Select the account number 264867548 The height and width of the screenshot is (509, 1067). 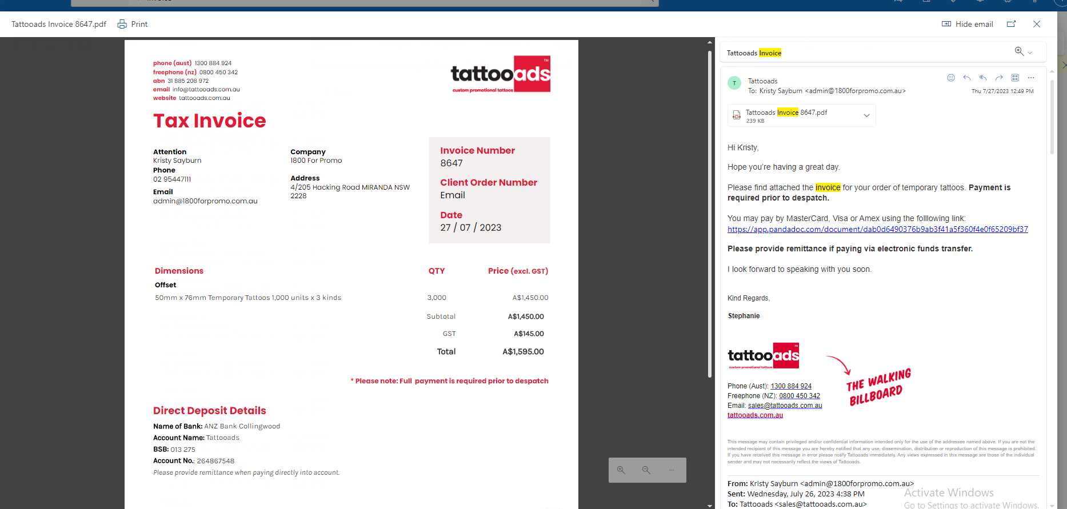(x=215, y=461)
